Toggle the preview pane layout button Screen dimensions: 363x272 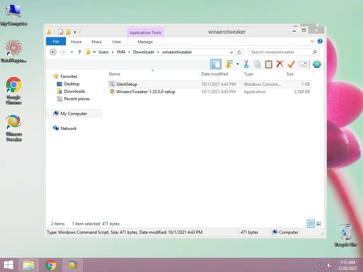(216, 64)
